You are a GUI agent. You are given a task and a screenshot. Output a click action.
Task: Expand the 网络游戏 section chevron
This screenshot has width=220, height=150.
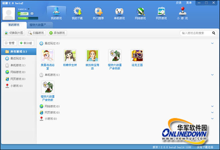[x=212, y=106]
